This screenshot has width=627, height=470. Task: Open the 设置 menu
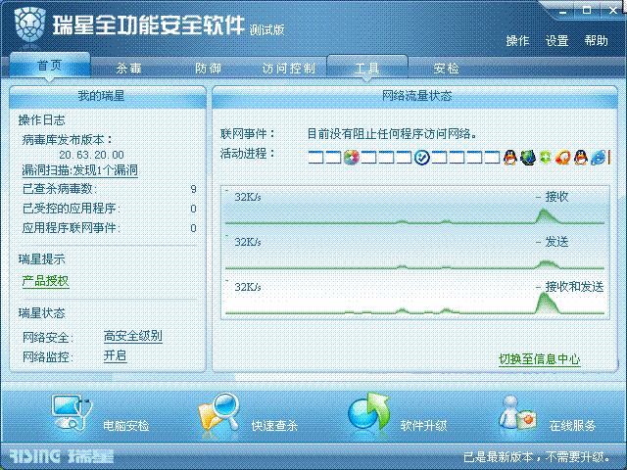coord(556,41)
